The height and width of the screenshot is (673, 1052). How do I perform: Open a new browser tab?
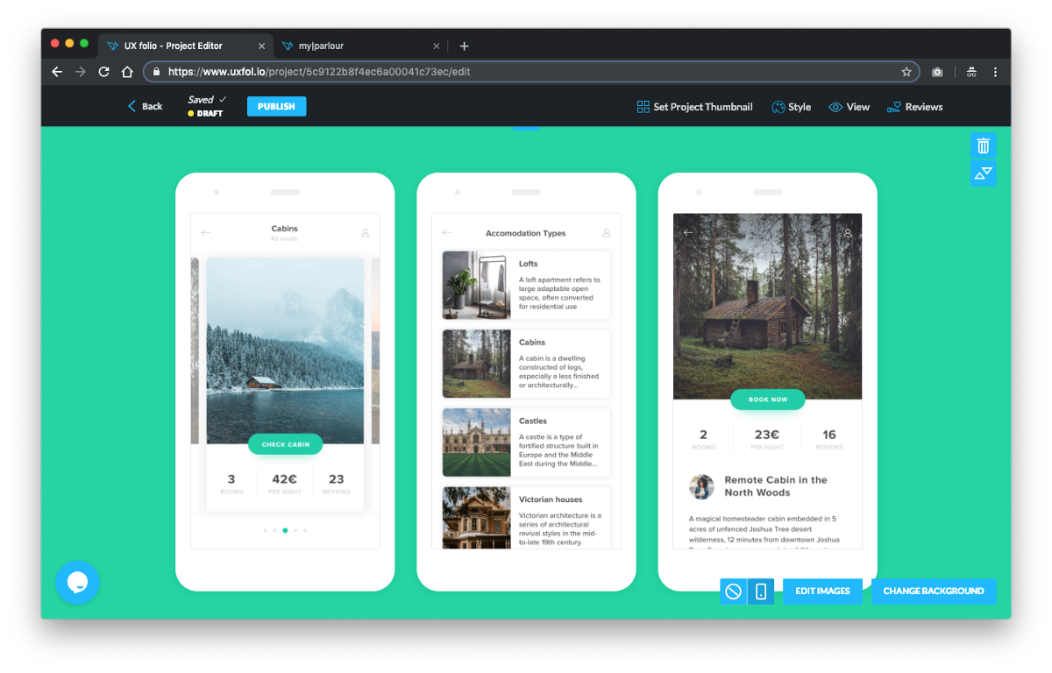point(464,46)
